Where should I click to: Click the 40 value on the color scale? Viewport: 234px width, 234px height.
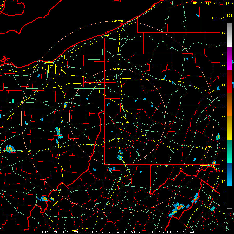click(x=223, y=118)
